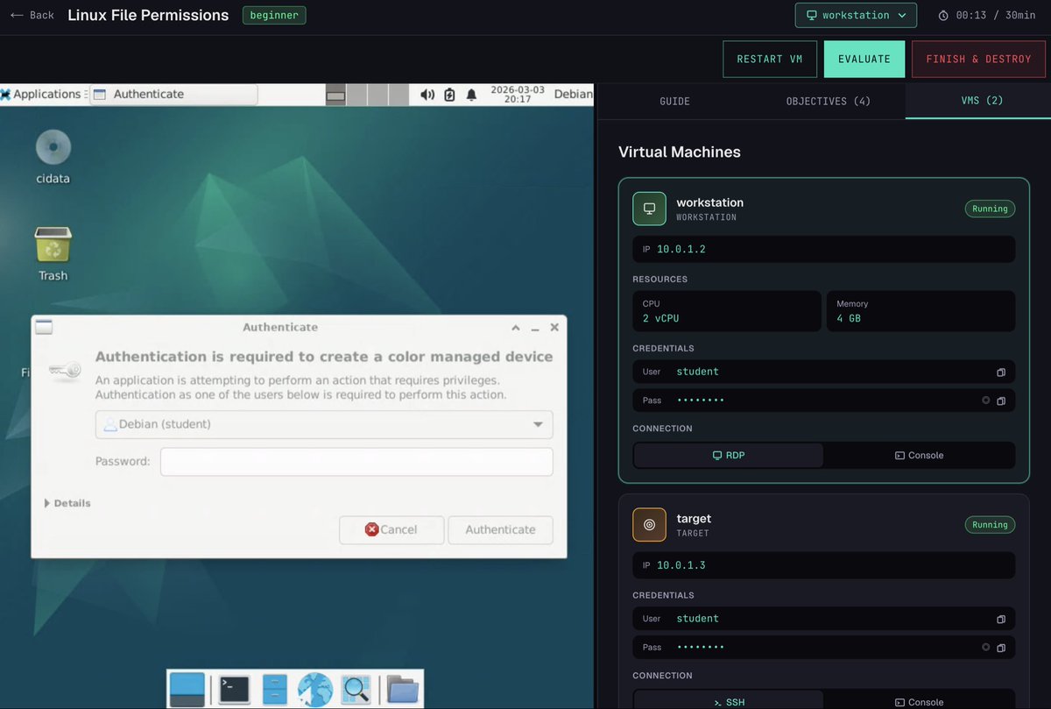Click the Authenticate button in dialog

[x=500, y=529]
